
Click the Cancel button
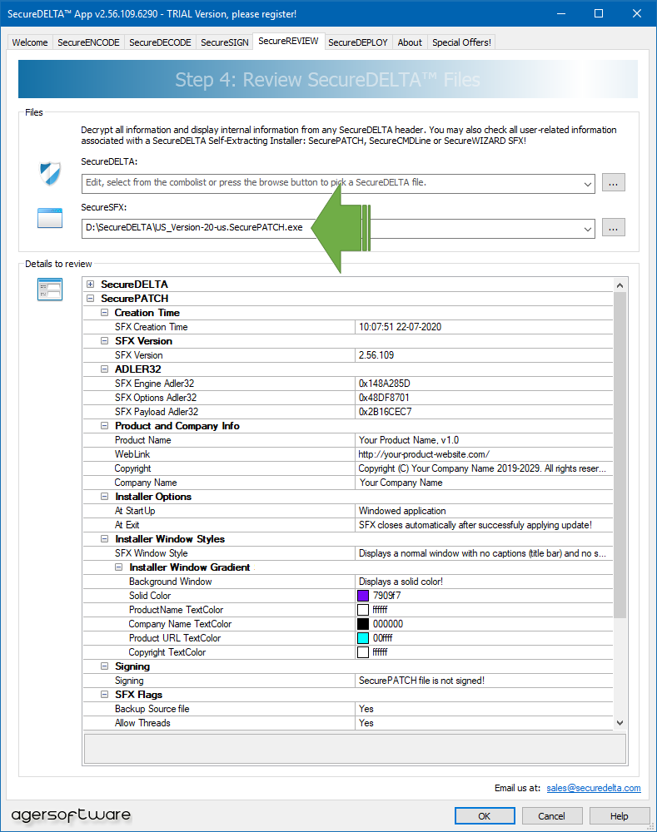(552, 816)
